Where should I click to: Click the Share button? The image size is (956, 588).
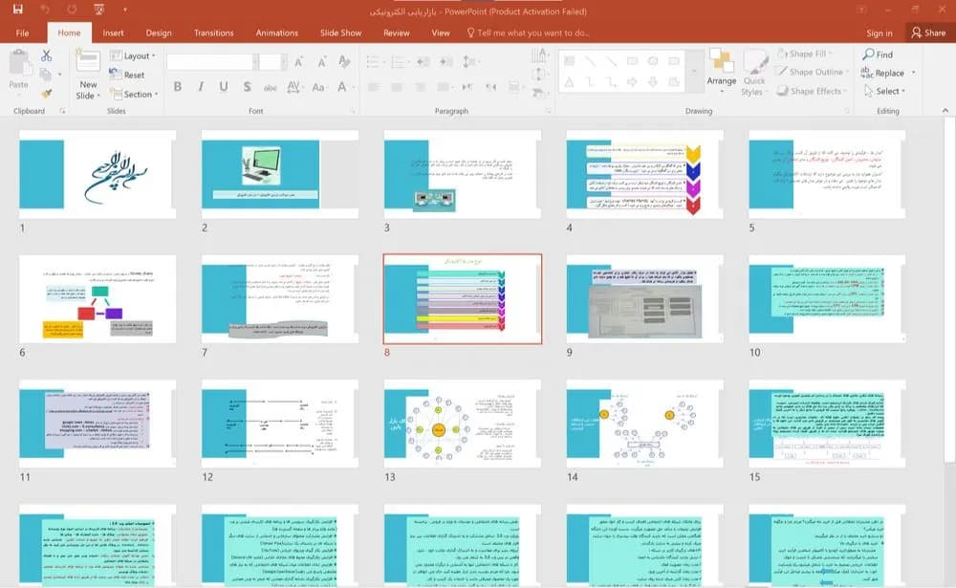(x=928, y=33)
